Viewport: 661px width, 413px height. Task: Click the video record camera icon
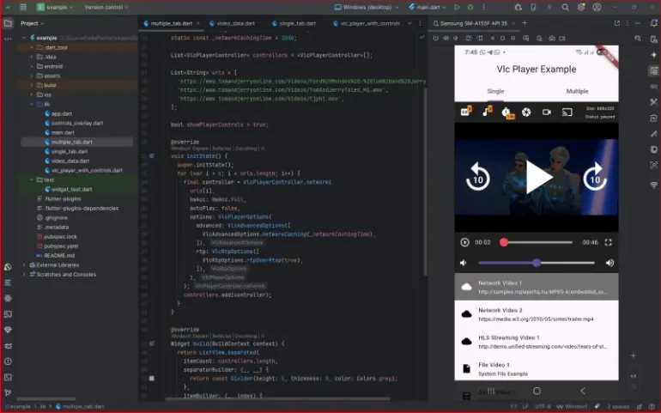[x=547, y=112]
